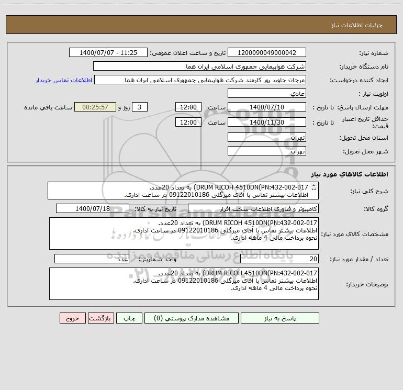Click the بازگشت back button
The width and height of the screenshot is (403, 390).
click(x=100, y=318)
